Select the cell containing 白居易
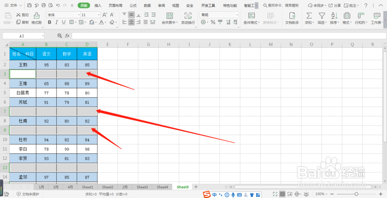Image resolution: width=387 pixels, height=198 pixels. coord(23,93)
